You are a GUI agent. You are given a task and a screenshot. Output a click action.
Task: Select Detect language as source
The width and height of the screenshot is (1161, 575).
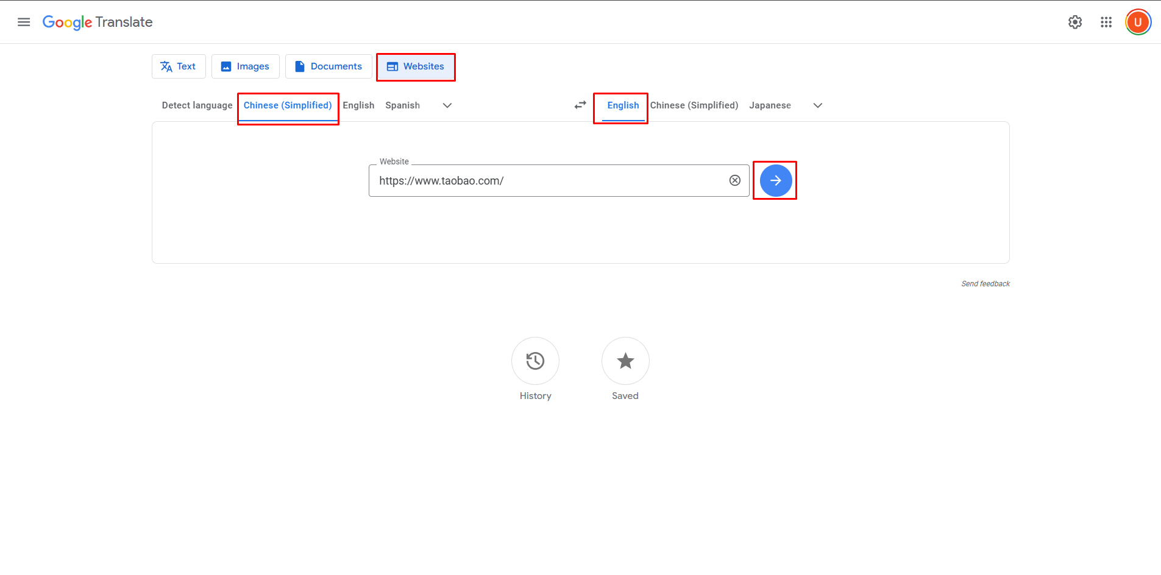click(x=196, y=105)
